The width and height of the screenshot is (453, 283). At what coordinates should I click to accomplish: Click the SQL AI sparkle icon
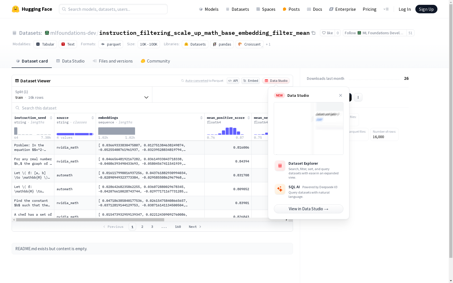tap(280, 189)
